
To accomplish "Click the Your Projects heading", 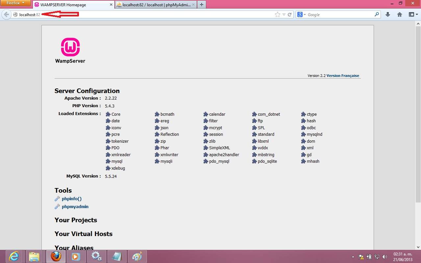I will [x=76, y=220].
